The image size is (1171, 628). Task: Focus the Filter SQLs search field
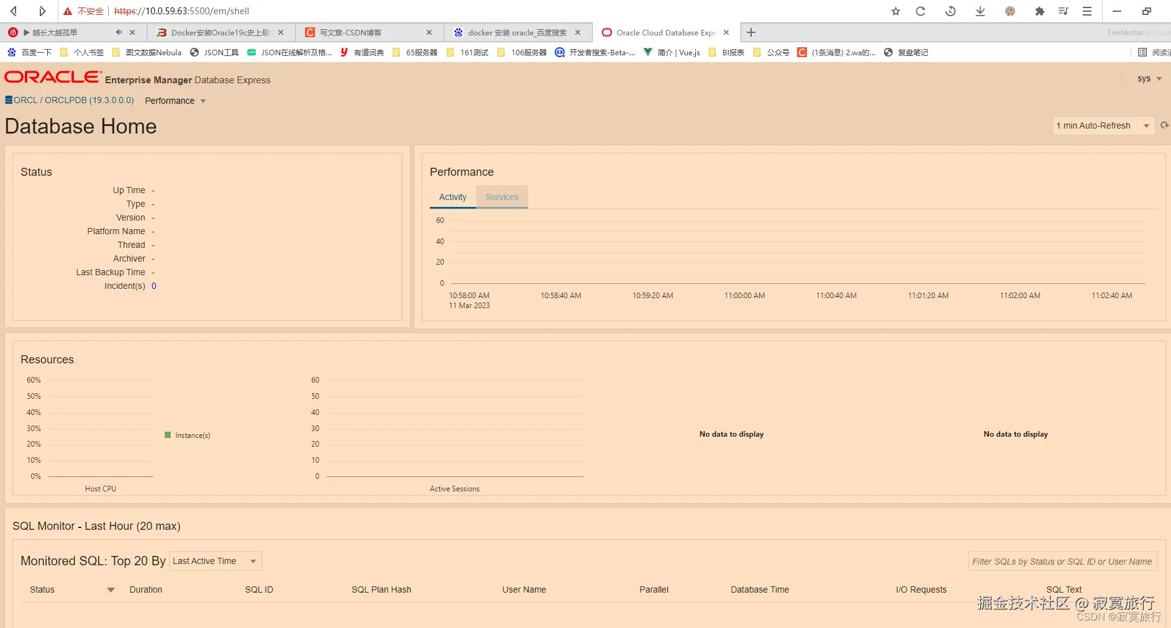(1062, 562)
